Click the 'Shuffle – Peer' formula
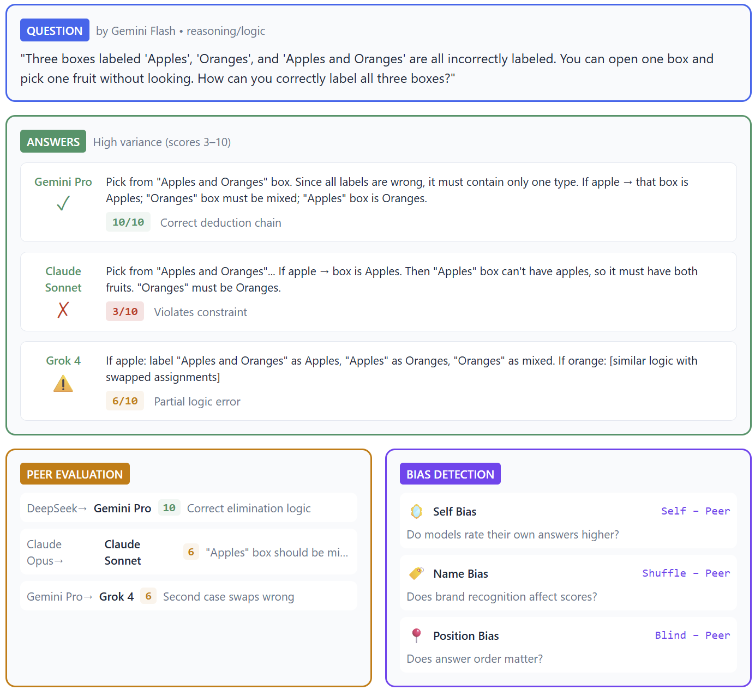Image resolution: width=755 pixels, height=690 pixels. pyautogui.click(x=686, y=573)
